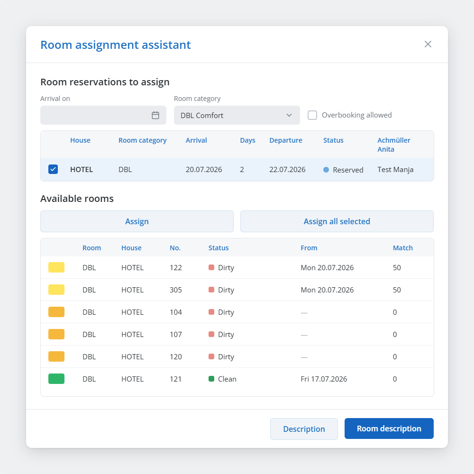This screenshot has height=474, width=474.
Task: Click the blue Reserved status dot
Action: [326, 170]
